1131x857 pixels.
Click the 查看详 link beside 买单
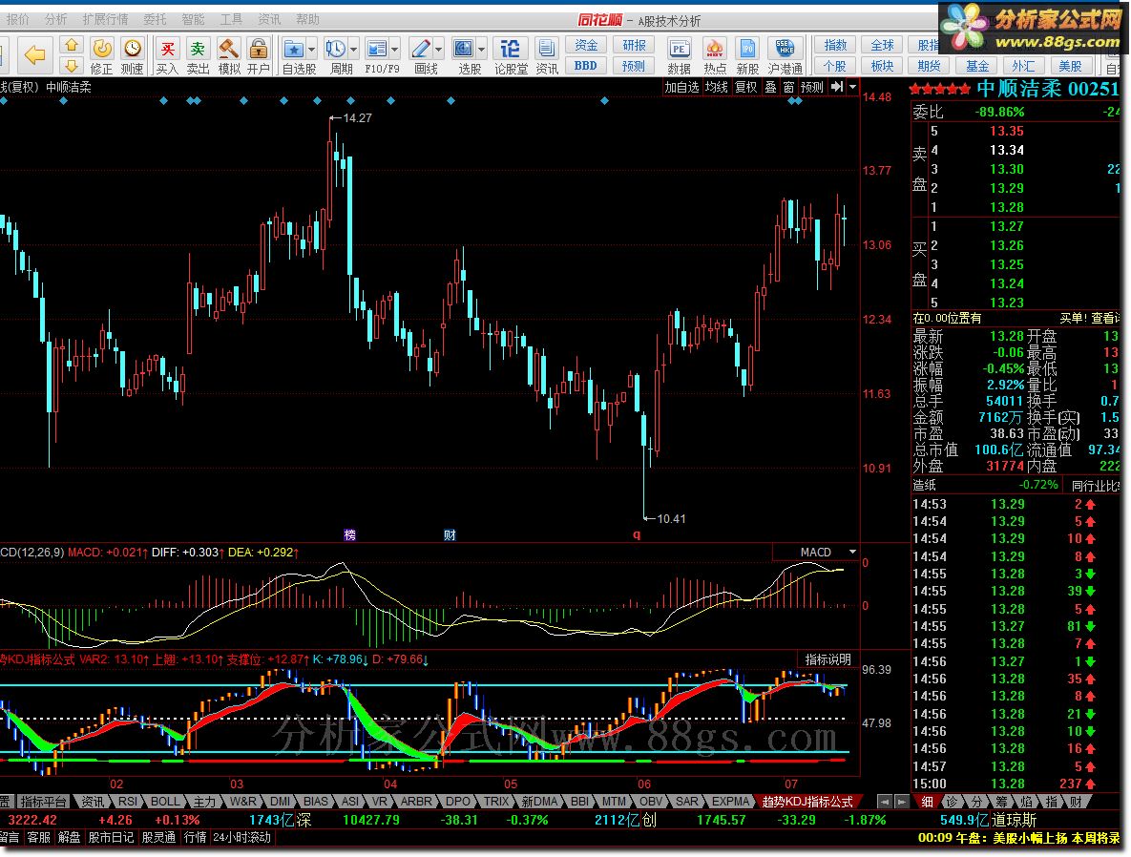point(1105,318)
